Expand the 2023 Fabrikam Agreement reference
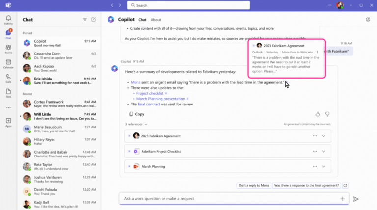The image size is (377, 210). coord(323,136)
